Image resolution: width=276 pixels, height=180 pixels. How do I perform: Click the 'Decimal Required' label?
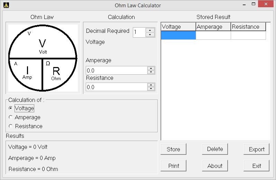108,31
